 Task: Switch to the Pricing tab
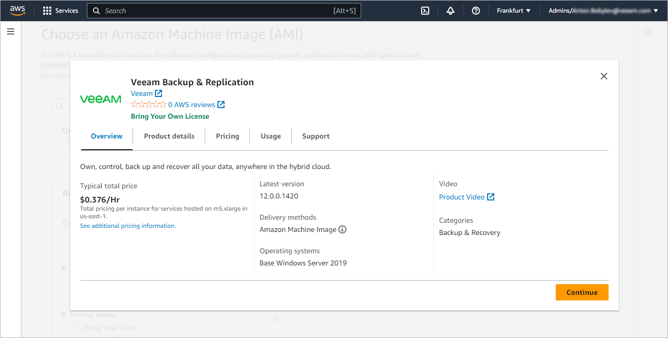pyautogui.click(x=228, y=136)
